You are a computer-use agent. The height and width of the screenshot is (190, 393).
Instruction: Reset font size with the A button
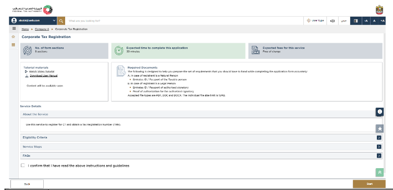tap(374, 21)
